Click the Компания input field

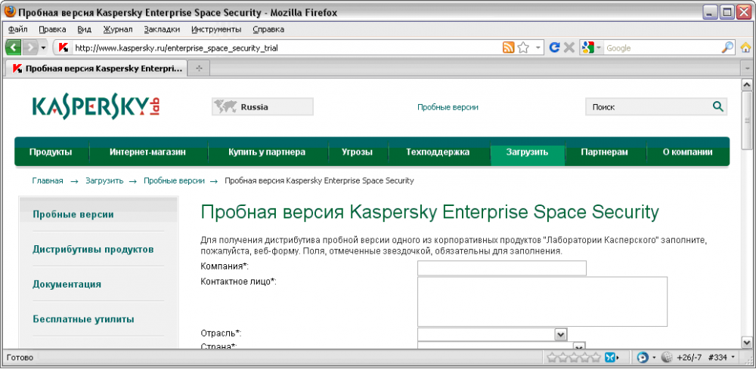pos(502,268)
